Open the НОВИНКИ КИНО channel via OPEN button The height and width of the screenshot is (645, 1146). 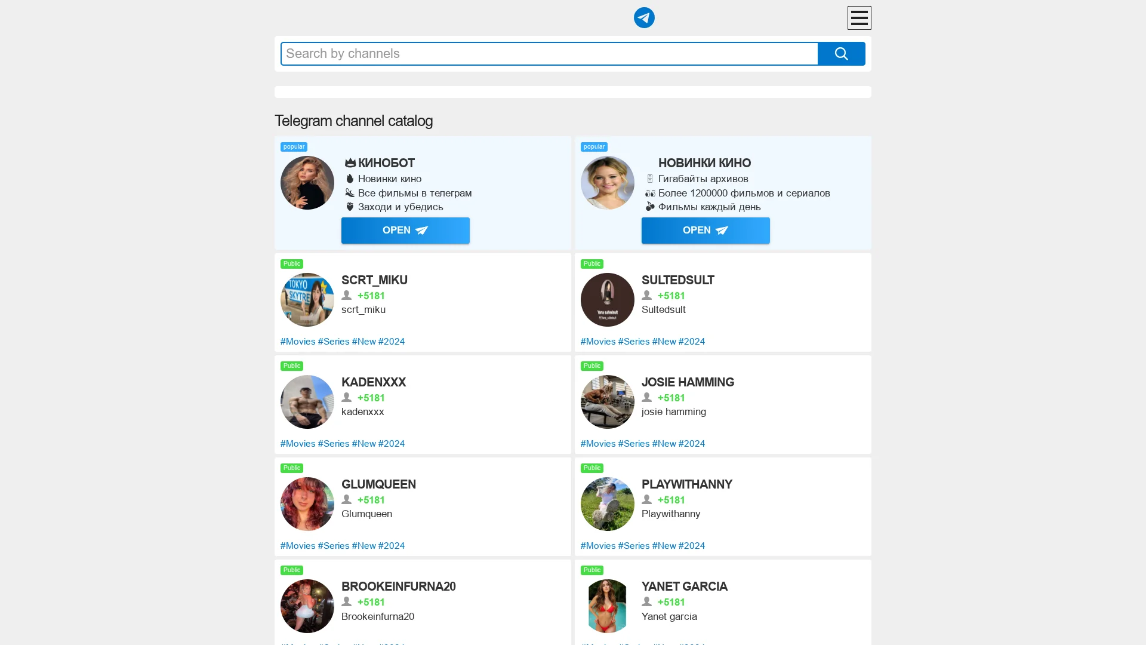(706, 231)
